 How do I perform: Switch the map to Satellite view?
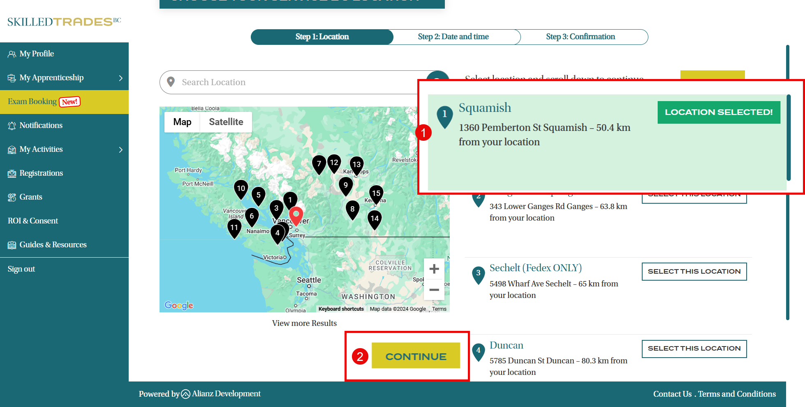(x=226, y=122)
